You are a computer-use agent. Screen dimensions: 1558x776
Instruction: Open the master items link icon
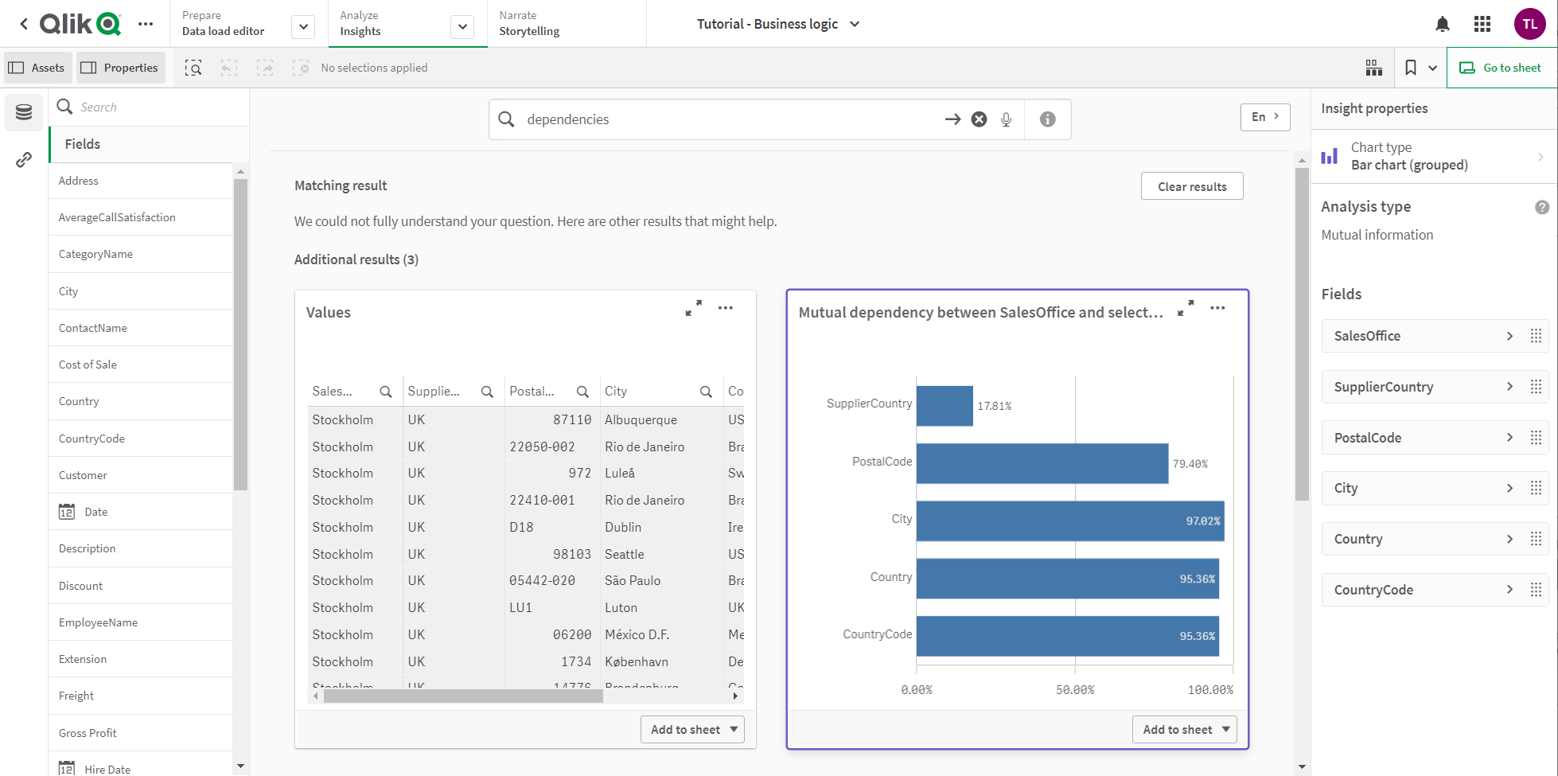24,160
